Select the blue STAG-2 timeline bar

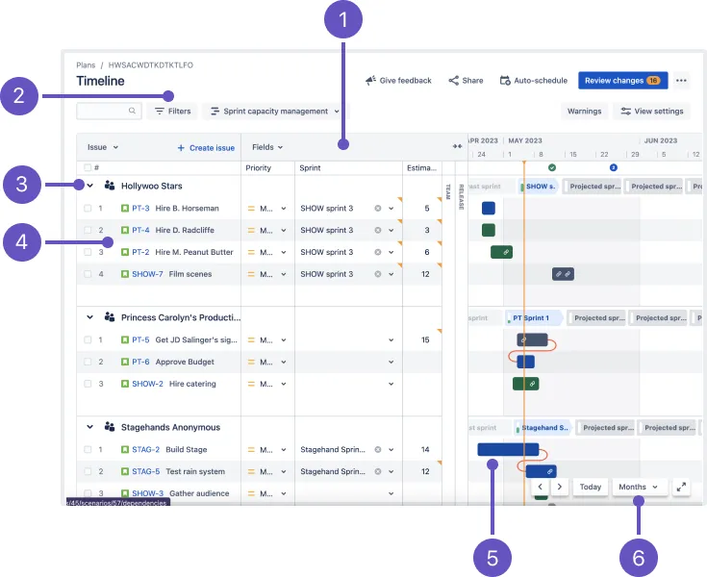point(508,449)
